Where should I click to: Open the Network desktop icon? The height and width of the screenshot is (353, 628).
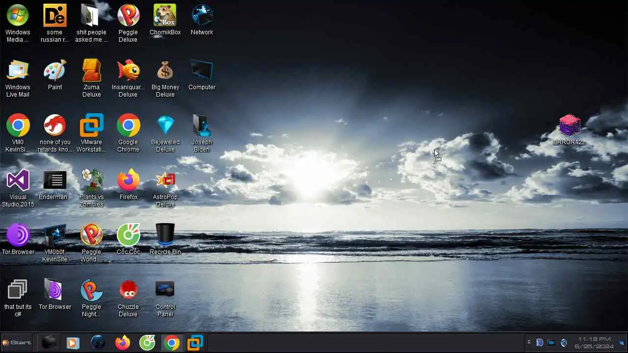(202, 20)
